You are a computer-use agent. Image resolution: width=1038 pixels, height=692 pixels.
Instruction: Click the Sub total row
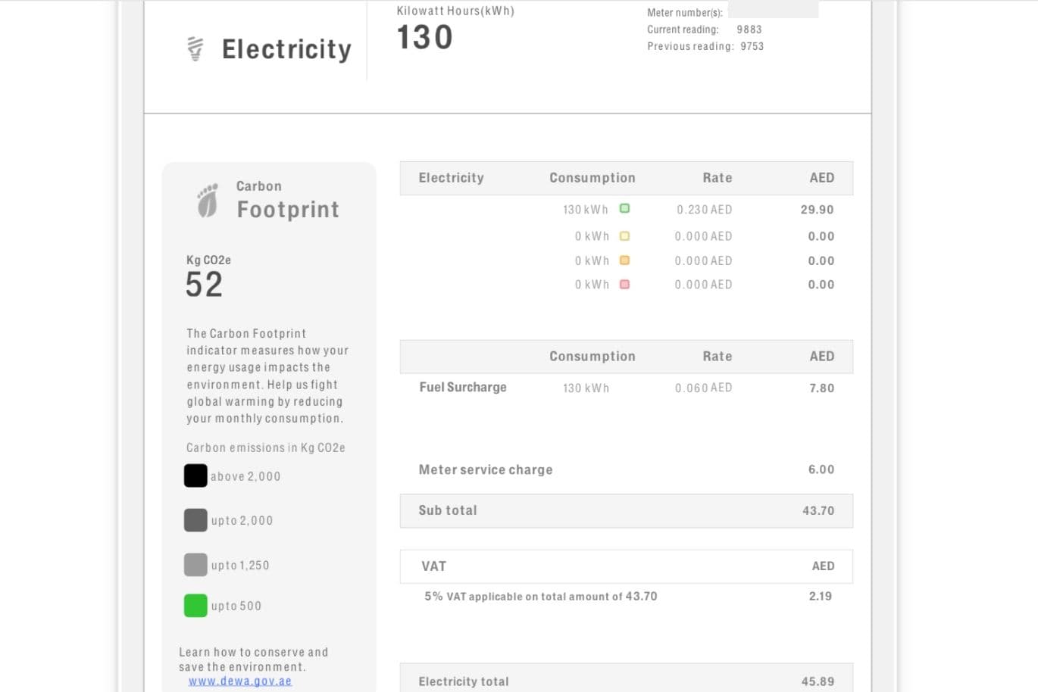(626, 510)
